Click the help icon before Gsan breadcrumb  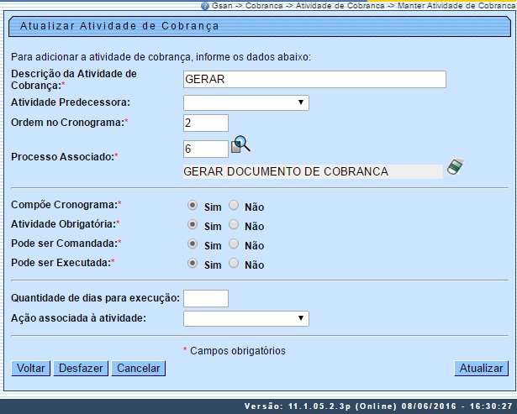click(x=205, y=5)
